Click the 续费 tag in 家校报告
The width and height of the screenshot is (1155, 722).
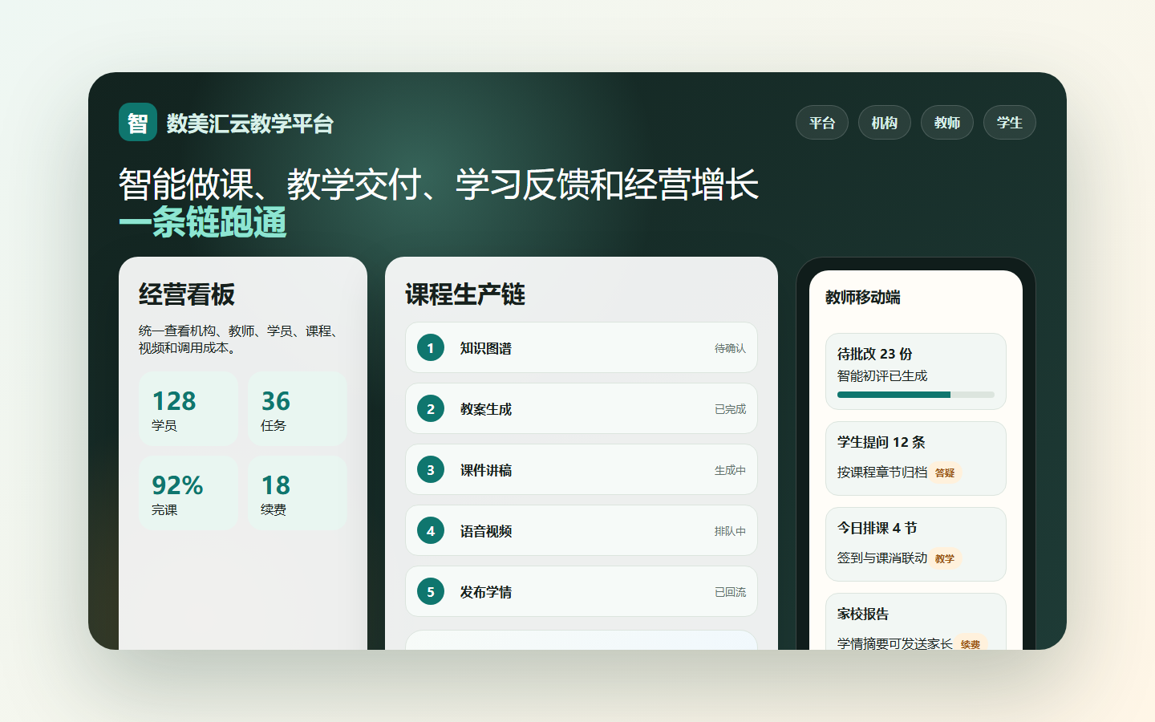pos(971,643)
